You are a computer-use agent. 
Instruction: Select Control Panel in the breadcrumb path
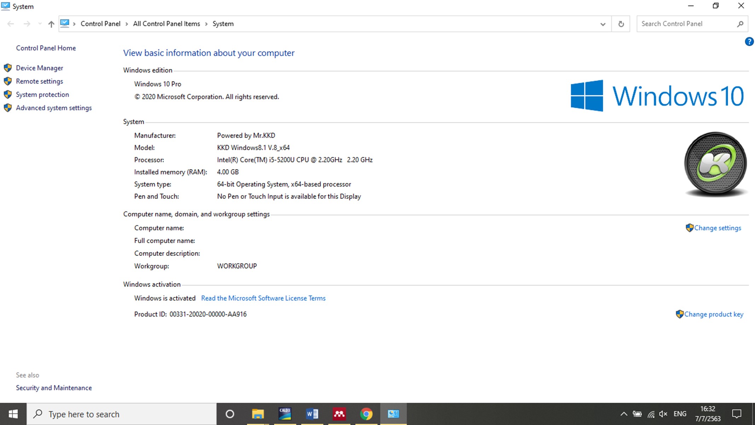[x=100, y=24]
